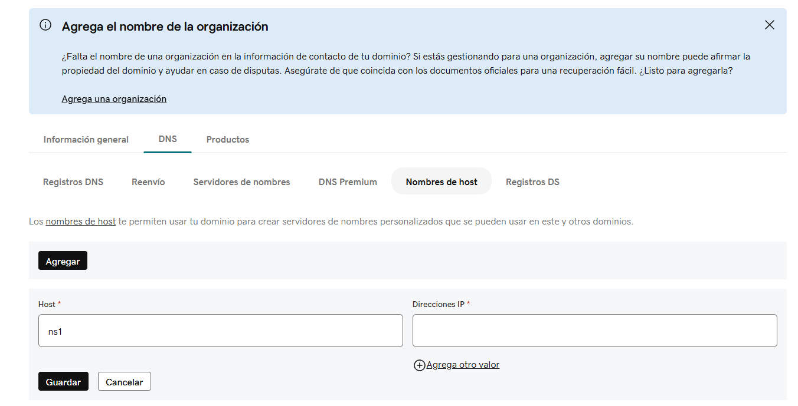Cancel the hostname form with Cancelar
798x406 pixels.
pyautogui.click(x=125, y=382)
